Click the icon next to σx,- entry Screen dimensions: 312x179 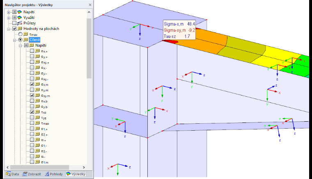coord(37,68)
